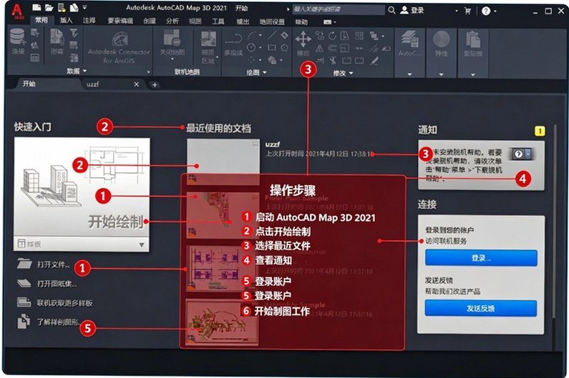This screenshot has height=378, width=569.
Task: Click the blue 登录... button
Action: point(481,258)
